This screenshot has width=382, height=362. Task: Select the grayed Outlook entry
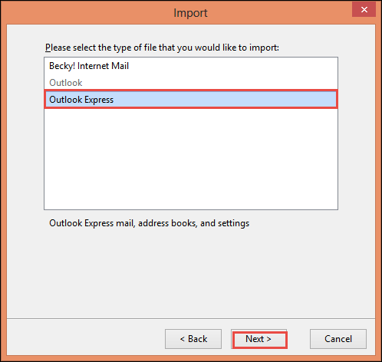point(191,83)
